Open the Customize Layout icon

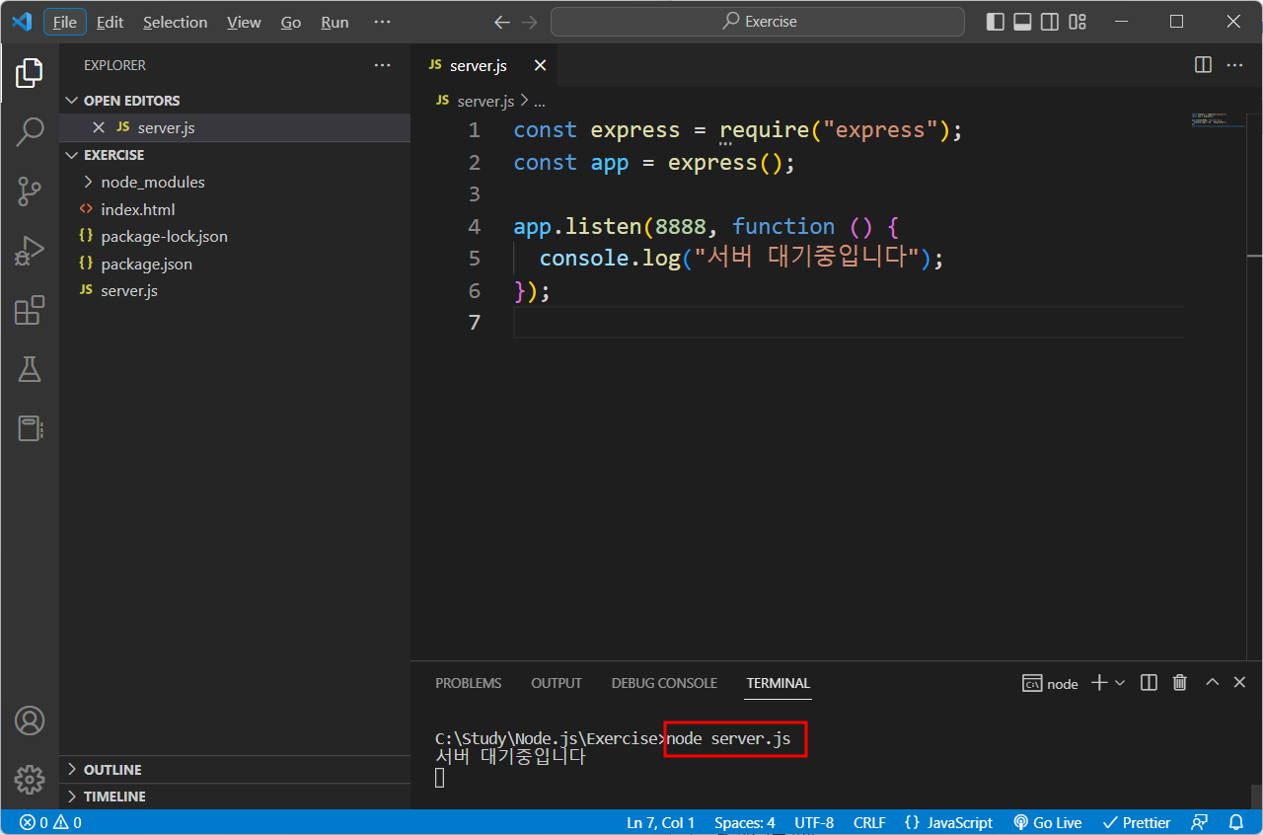coord(1077,22)
